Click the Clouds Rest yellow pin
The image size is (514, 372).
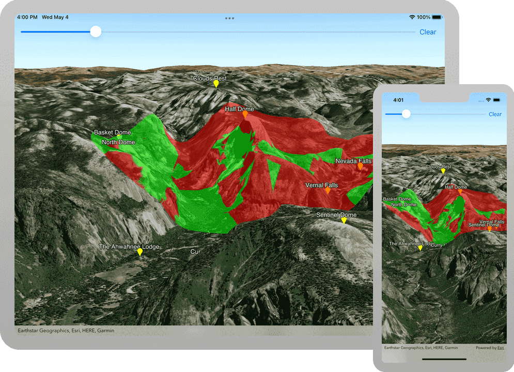[215, 83]
